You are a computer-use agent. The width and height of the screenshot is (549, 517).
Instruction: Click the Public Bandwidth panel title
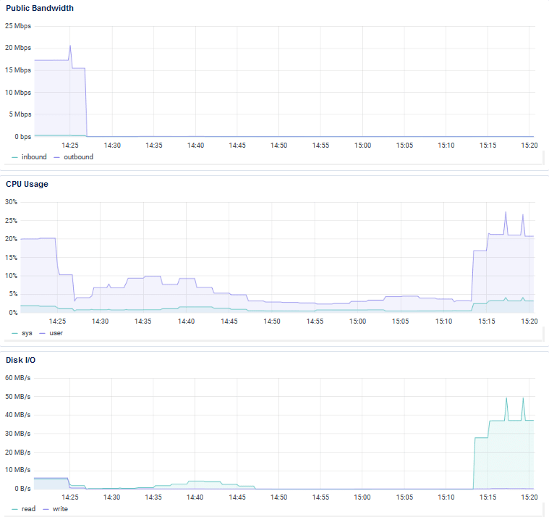click(x=40, y=8)
